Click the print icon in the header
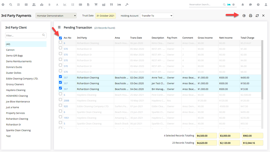The height and width of the screenshot is (152, 270). [250, 16]
